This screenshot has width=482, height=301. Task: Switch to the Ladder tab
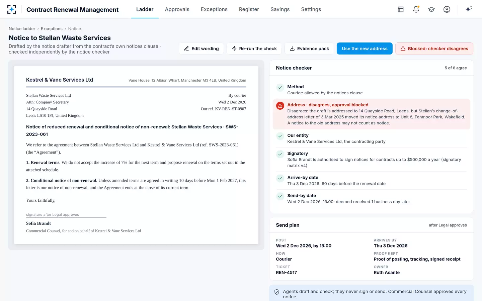click(x=145, y=9)
